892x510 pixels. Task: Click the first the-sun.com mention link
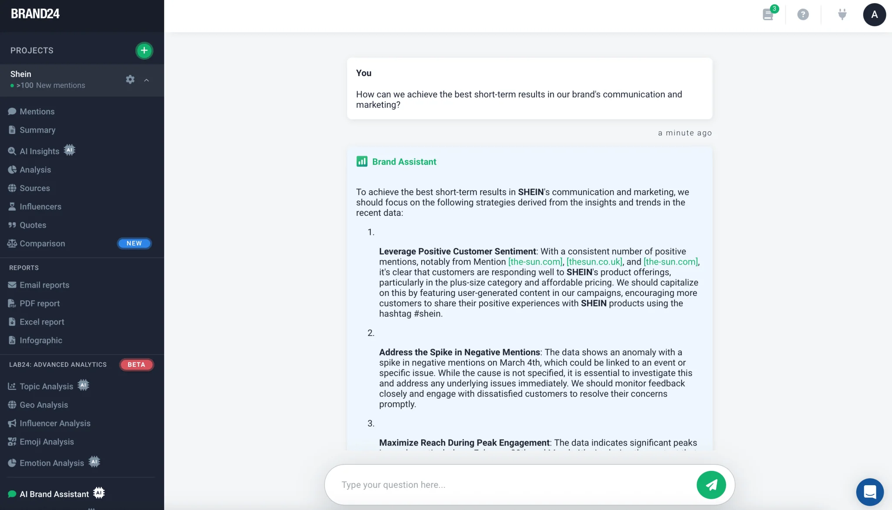coord(535,262)
